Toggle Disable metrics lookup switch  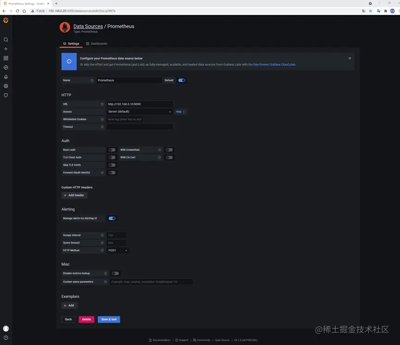tap(115, 273)
